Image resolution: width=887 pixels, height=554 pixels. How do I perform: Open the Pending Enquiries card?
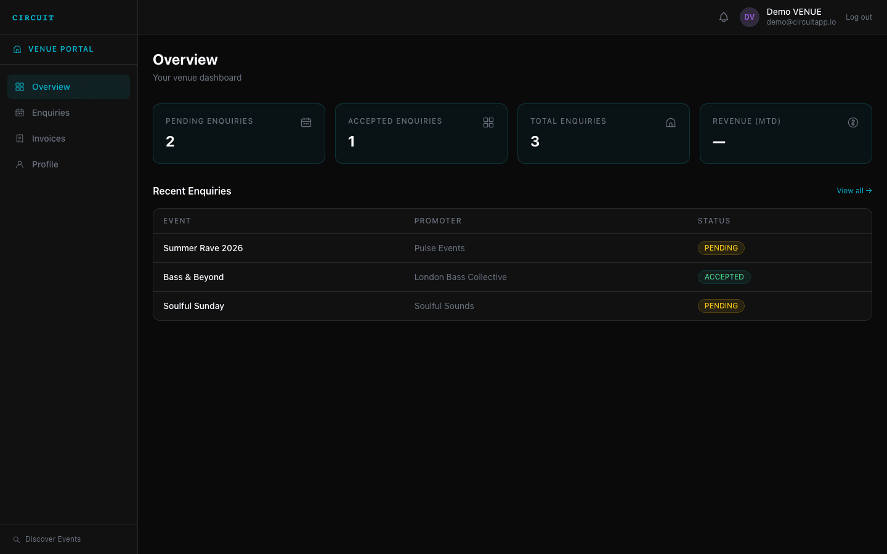click(x=239, y=134)
